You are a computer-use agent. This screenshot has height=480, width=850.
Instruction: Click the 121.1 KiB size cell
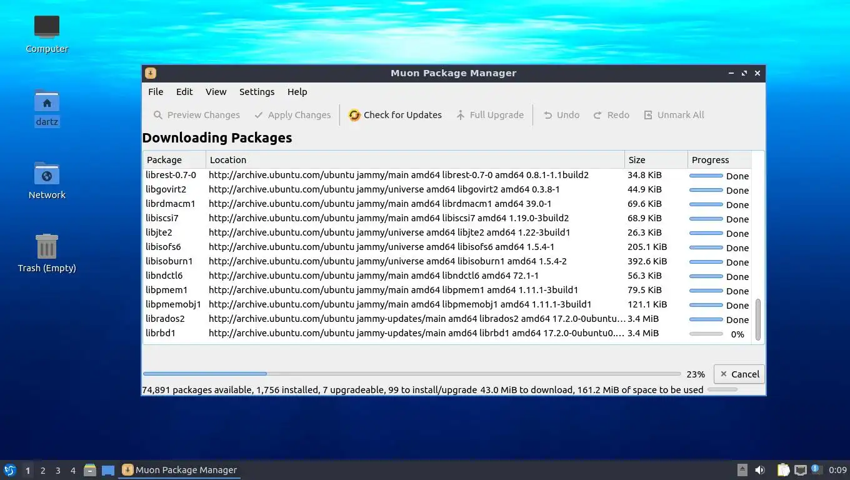point(647,304)
